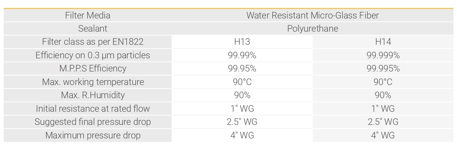Click the Max. R.Humidity label
The width and height of the screenshot is (457, 152).
93,95
